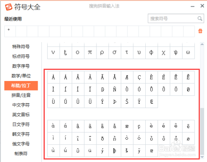This screenshot has width=207, height=162.
Task: Click the Sogou logo icon
Action: pyautogui.click(x=9, y=7)
